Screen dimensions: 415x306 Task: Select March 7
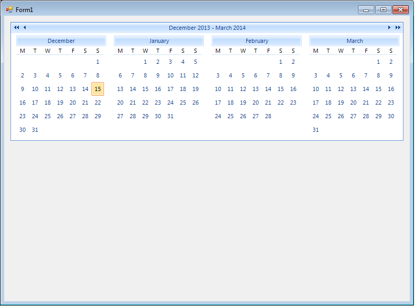click(366, 75)
